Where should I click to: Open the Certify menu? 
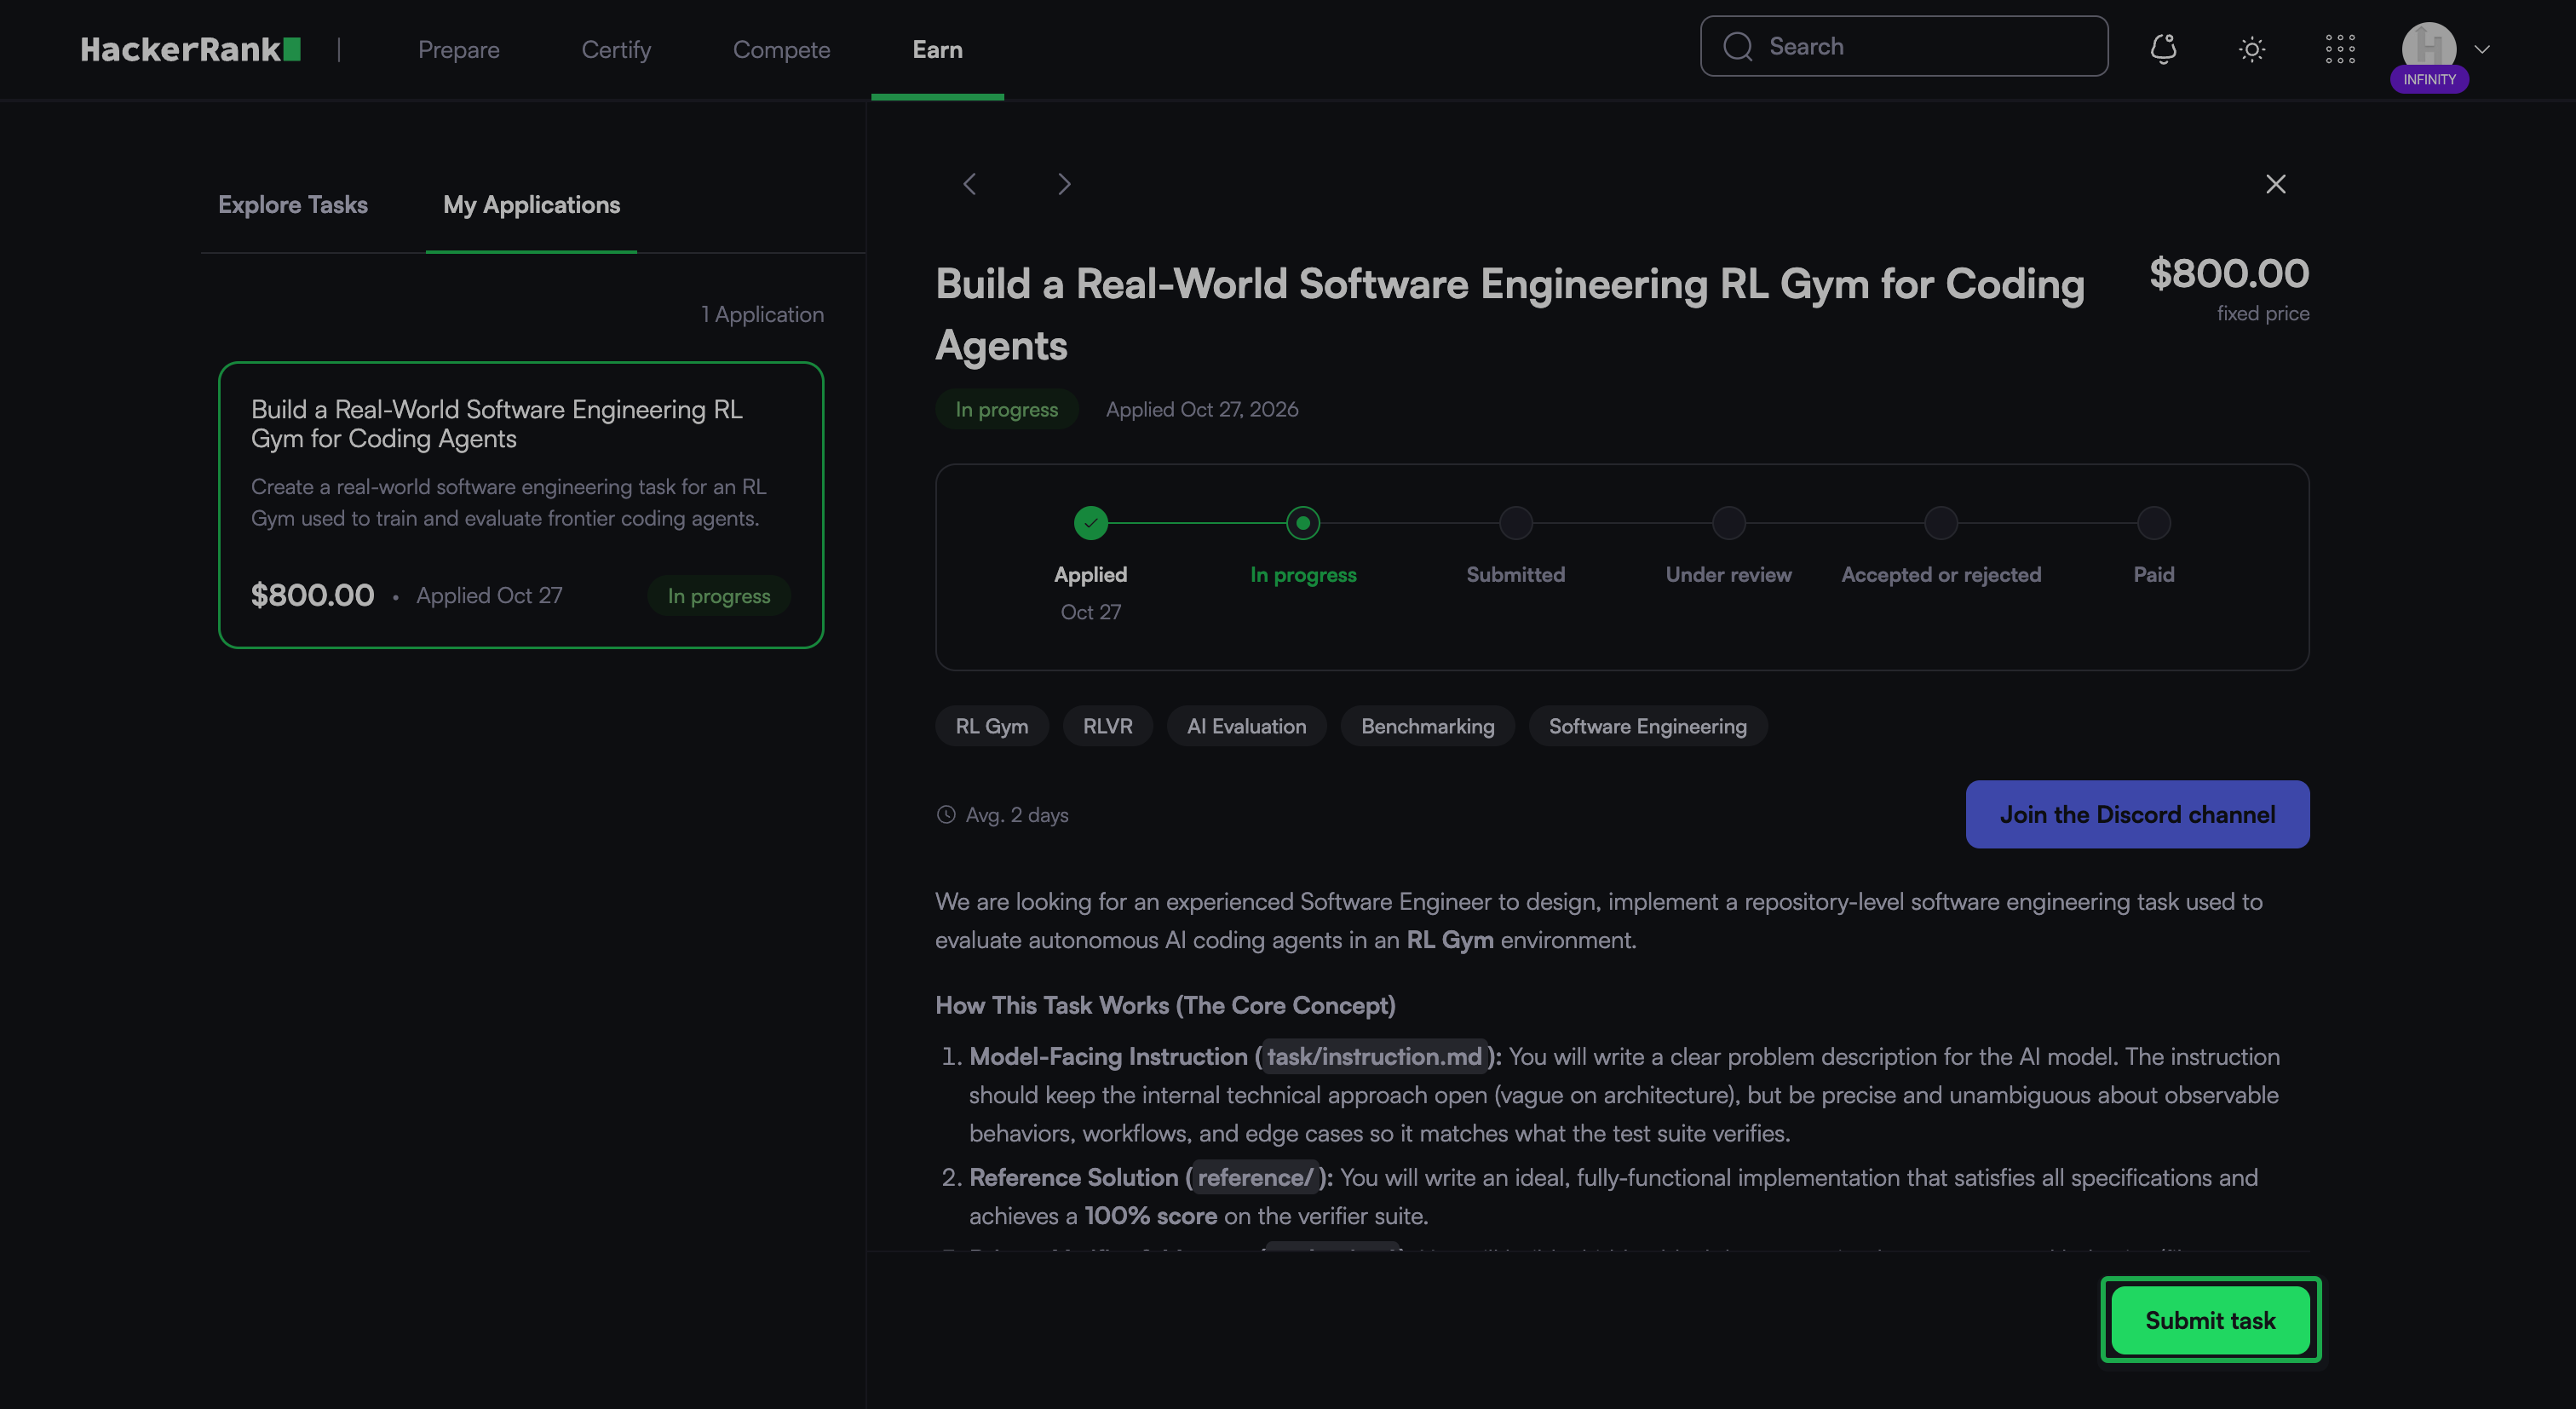[616, 49]
